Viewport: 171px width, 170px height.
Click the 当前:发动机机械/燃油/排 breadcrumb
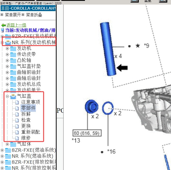[30, 30]
